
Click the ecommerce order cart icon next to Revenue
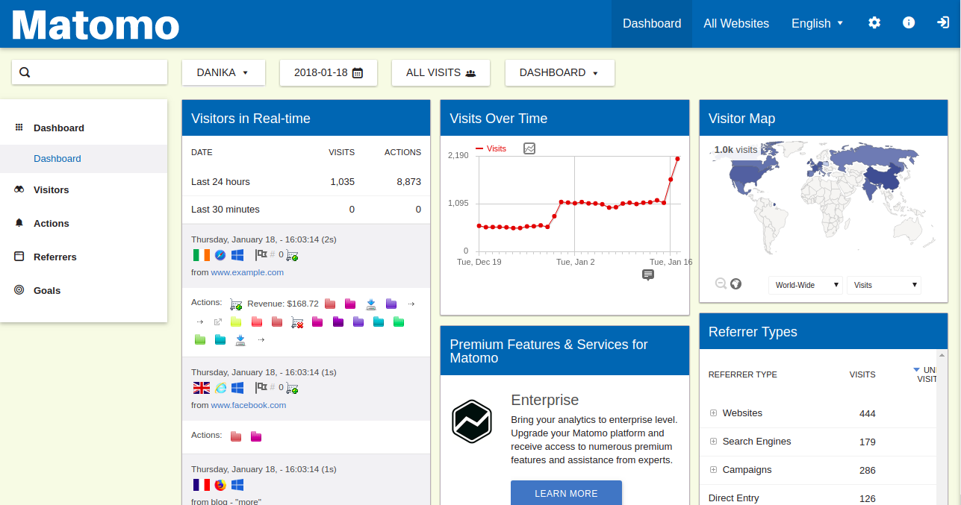236,303
